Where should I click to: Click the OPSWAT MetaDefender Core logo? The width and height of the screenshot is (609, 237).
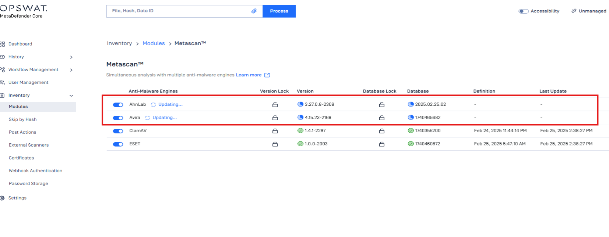tap(24, 11)
